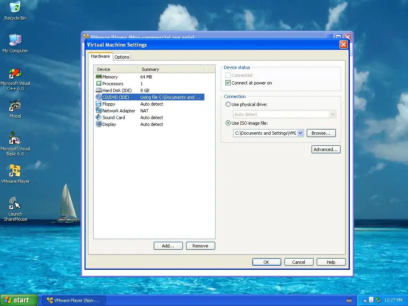Screen dimensions: 408x306
Task: Select the Floppy device icon
Action: (x=99, y=104)
